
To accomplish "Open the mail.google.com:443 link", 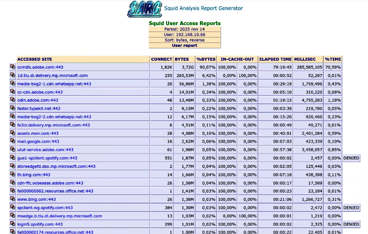I will coord(38,142).
